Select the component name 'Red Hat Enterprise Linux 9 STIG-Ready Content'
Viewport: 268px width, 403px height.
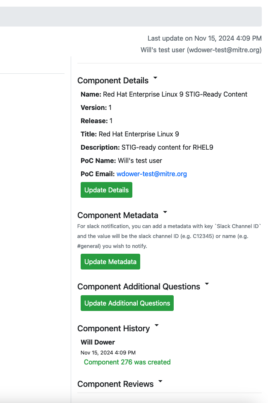click(x=175, y=94)
